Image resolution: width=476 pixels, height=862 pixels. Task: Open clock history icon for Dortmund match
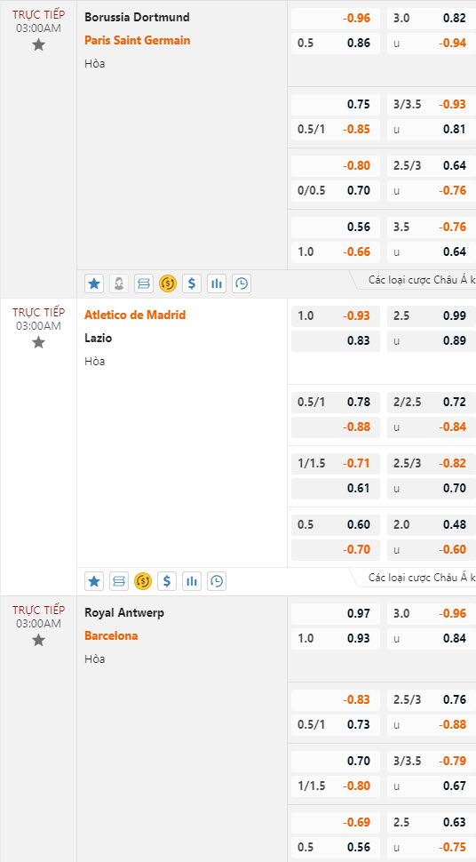[x=242, y=283]
